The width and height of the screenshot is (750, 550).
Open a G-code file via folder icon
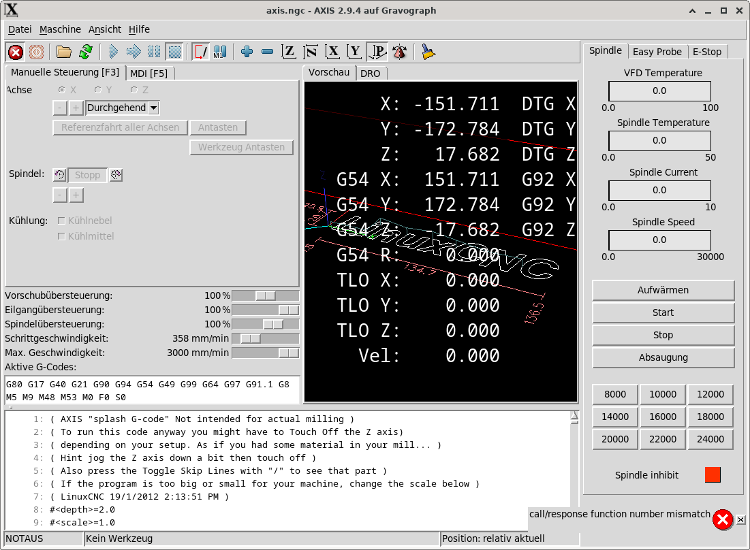[x=64, y=52]
